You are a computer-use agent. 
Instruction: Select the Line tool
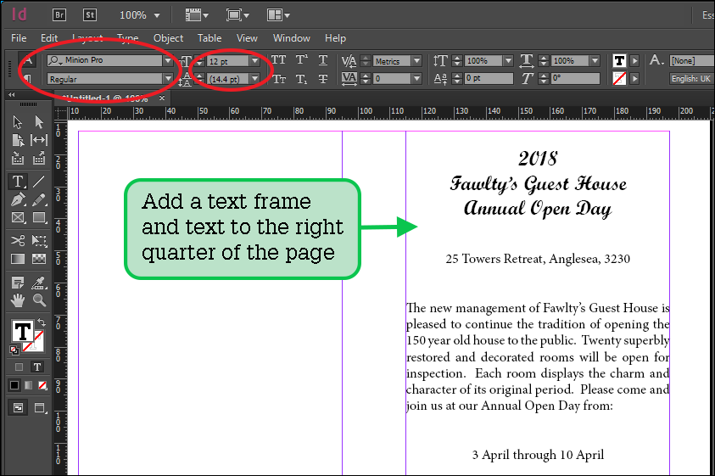pyautogui.click(x=39, y=182)
